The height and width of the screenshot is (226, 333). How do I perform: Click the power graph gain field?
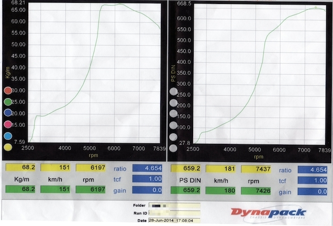pos(313,191)
